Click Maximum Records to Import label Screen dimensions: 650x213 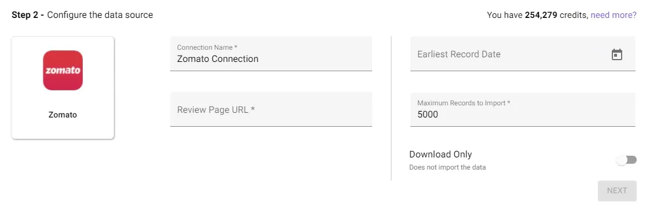(464, 103)
